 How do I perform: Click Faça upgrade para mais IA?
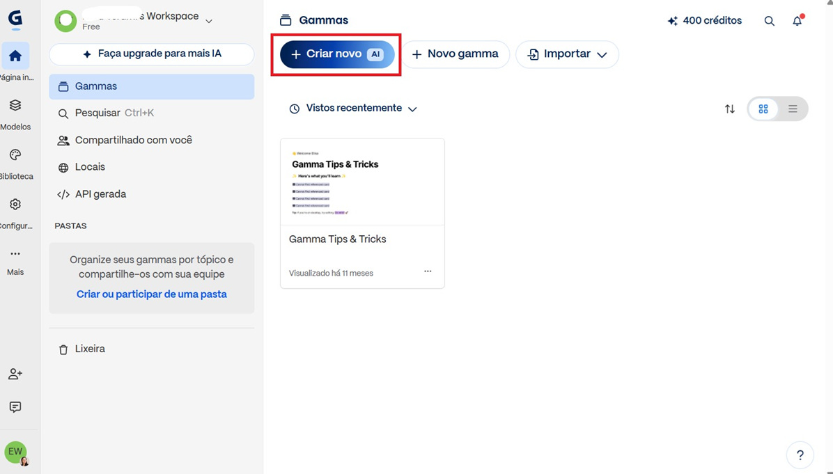(x=151, y=54)
